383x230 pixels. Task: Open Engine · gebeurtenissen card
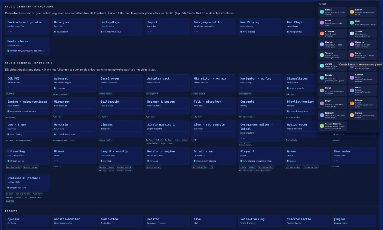click(28, 106)
